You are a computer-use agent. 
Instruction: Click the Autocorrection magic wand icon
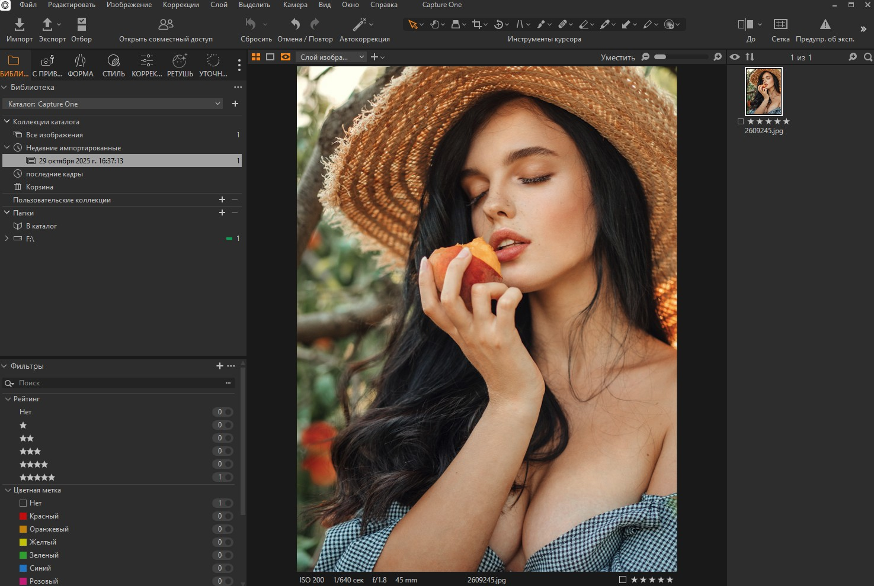(x=358, y=24)
